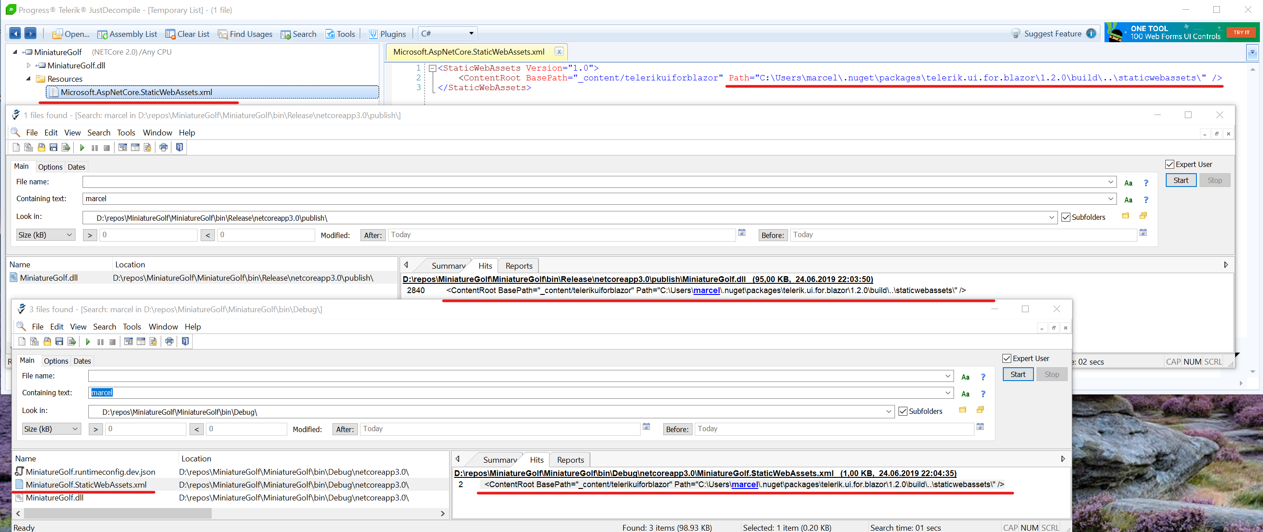
Task: Pause the search with the pause icon
Action: [x=94, y=147]
